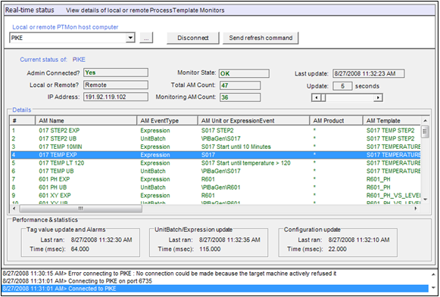Click the Monitor State OK field
Image resolution: width=440 pixels, height=297 pixels.
tap(244, 73)
